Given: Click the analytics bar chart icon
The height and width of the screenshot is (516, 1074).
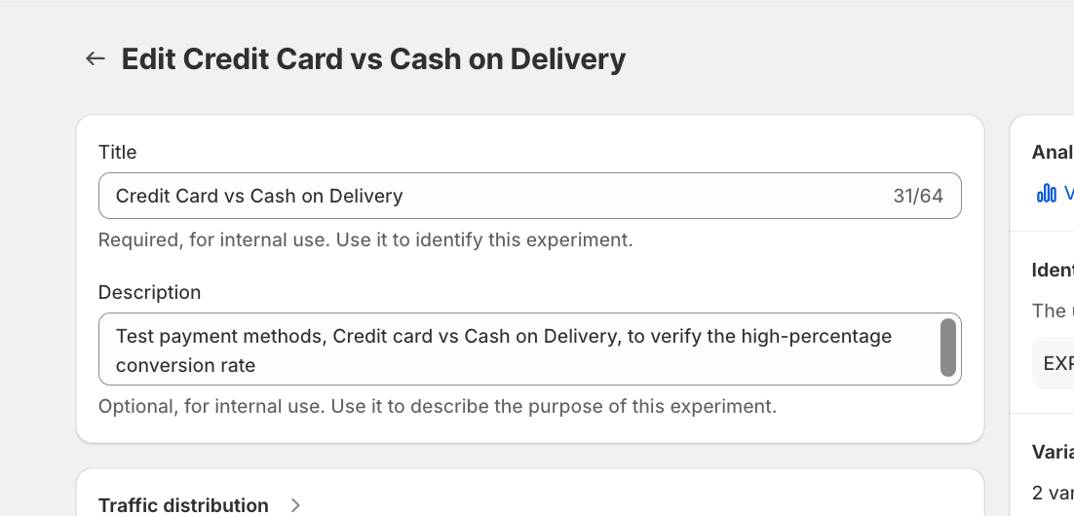Looking at the screenshot, I should click(x=1047, y=193).
